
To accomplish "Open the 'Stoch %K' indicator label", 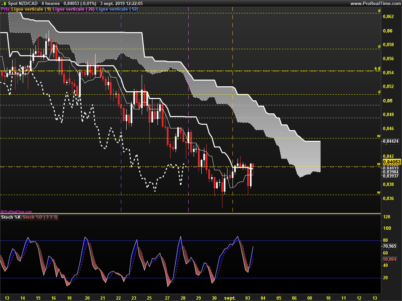I will (x=11, y=217).
